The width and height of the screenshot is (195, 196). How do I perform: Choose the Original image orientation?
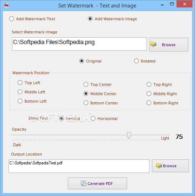90,61
